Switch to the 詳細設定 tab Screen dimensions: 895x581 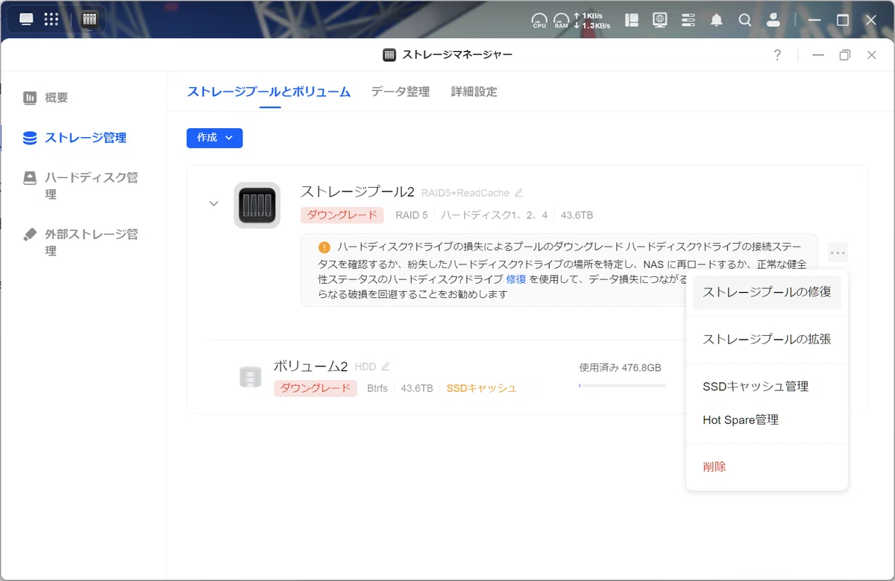pos(474,92)
